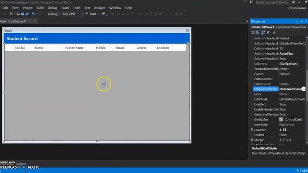Save the current file icon
The width and height of the screenshot is (308, 173).
(x=23, y=14)
